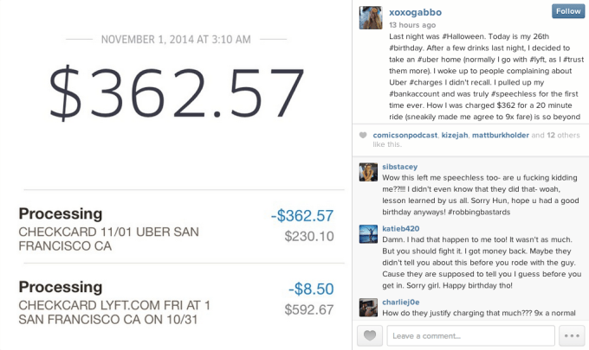Click the heart like button

(x=369, y=335)
